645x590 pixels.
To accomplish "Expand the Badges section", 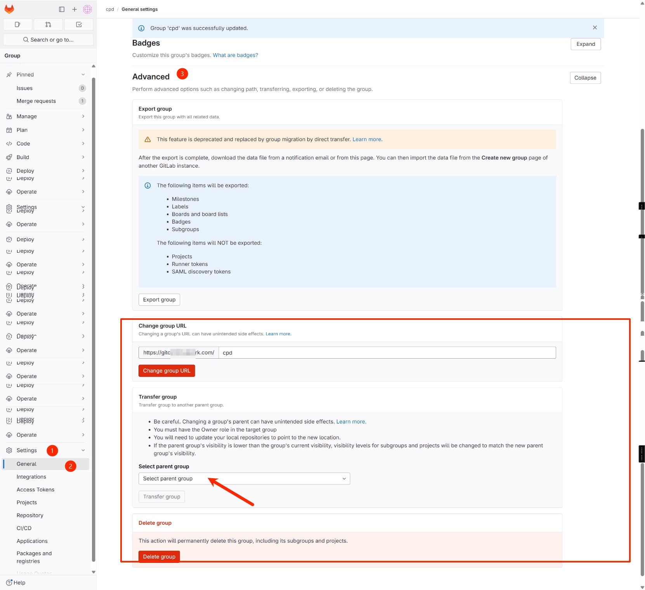I will 586,44.
